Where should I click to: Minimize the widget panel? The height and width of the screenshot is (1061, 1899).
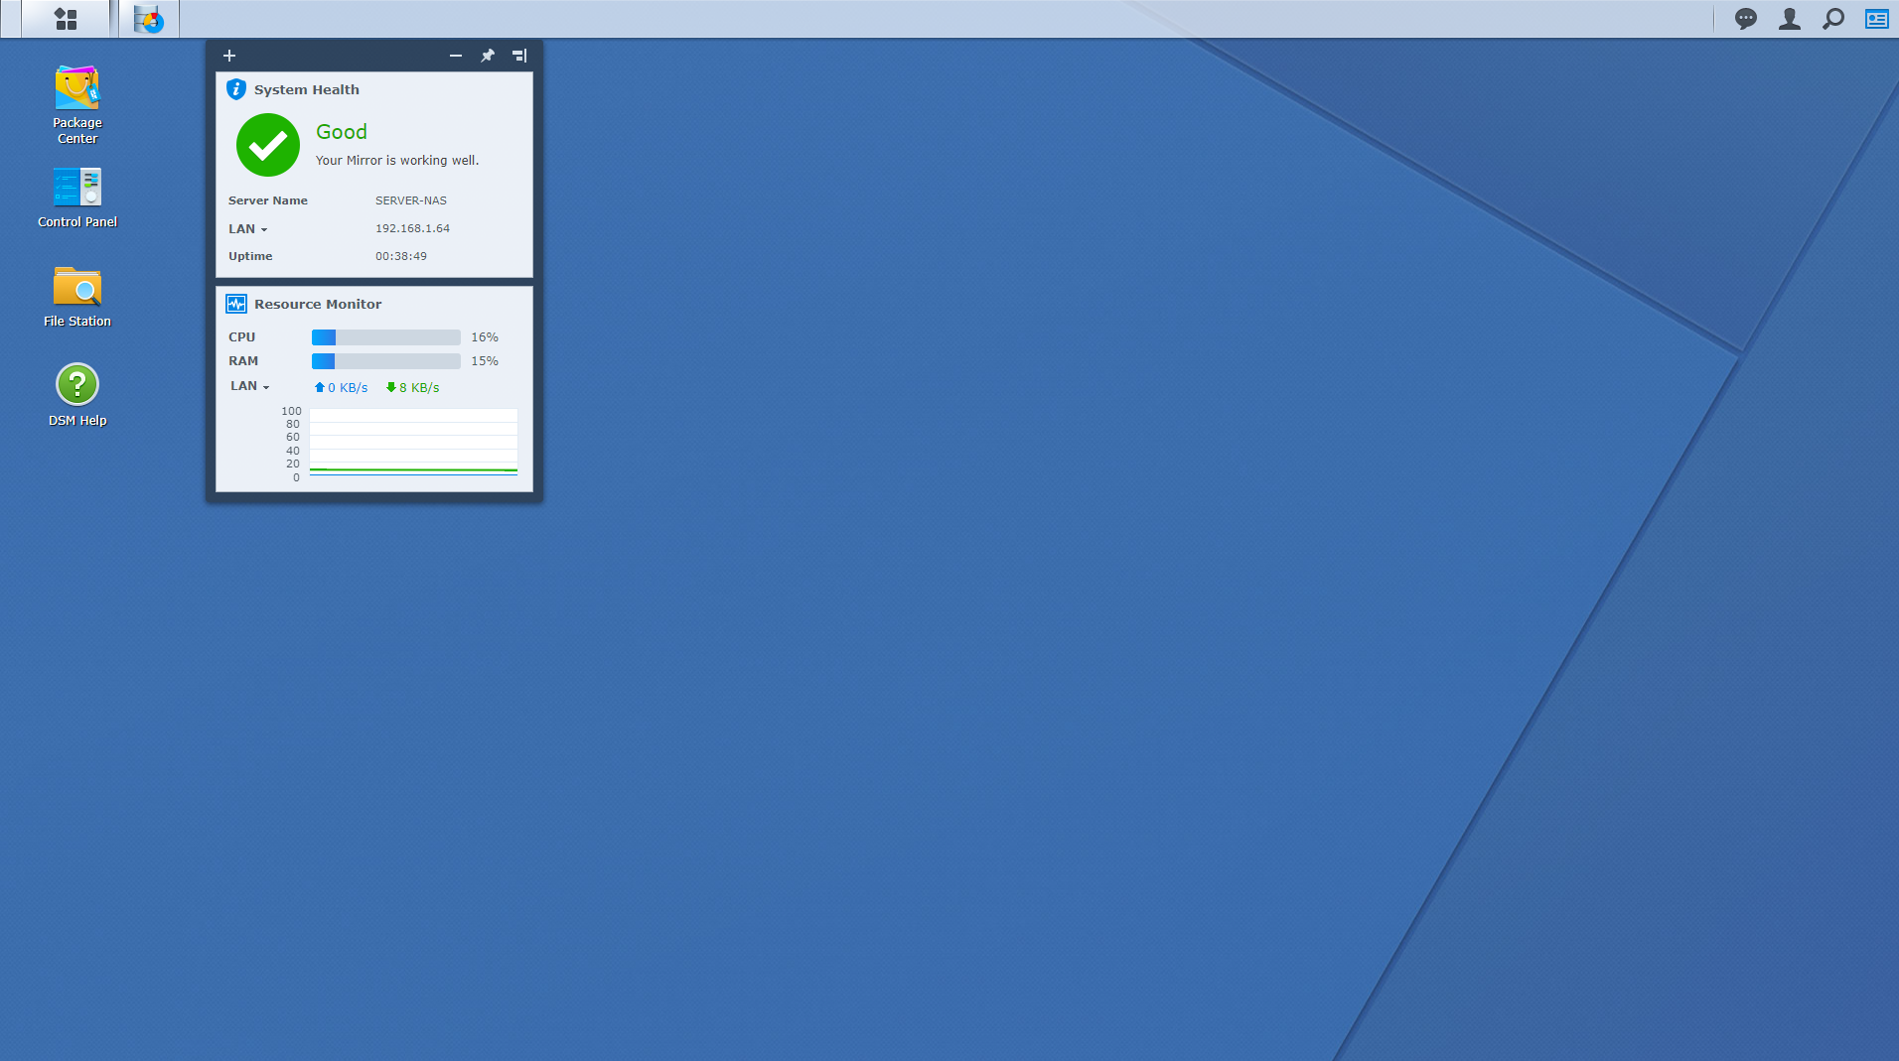click(456, 56)
